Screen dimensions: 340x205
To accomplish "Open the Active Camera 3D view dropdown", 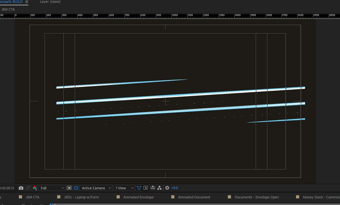I will (x=96, y=188).
